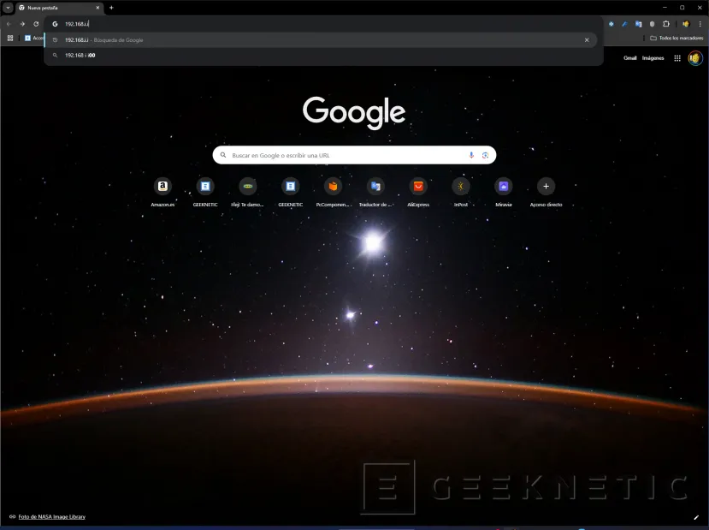Open the Chrome three-dot menu
The image size is (709, 530).
700,24
